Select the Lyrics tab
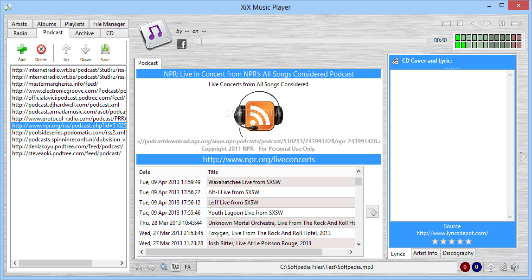The width and height of the screenshot is (532, 280). (x=398, y=254)
